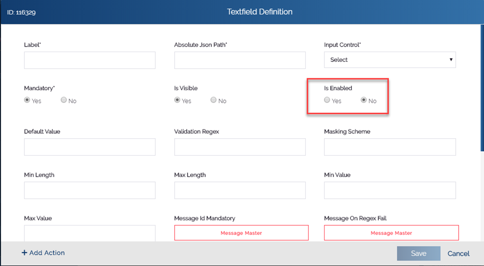
Task: Focus the Absolute Json Path field
Action: point(240,60)
